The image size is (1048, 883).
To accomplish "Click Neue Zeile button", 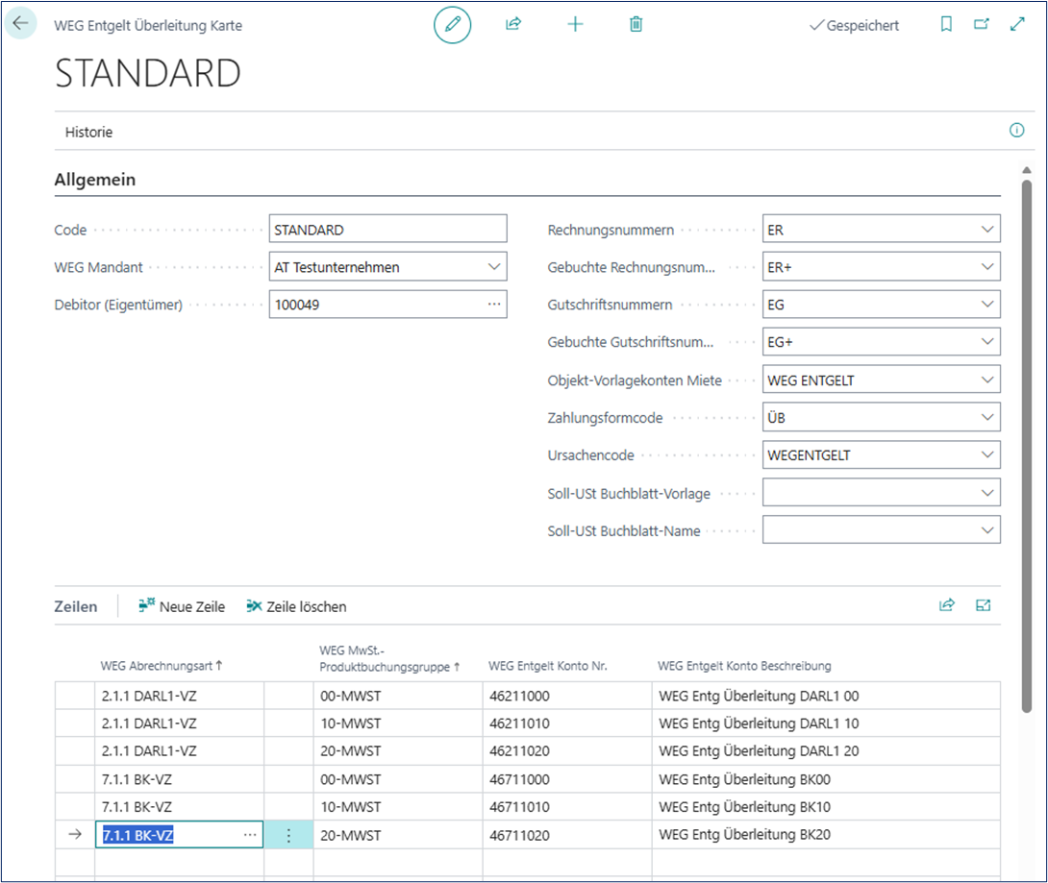I will click(182, 606).
